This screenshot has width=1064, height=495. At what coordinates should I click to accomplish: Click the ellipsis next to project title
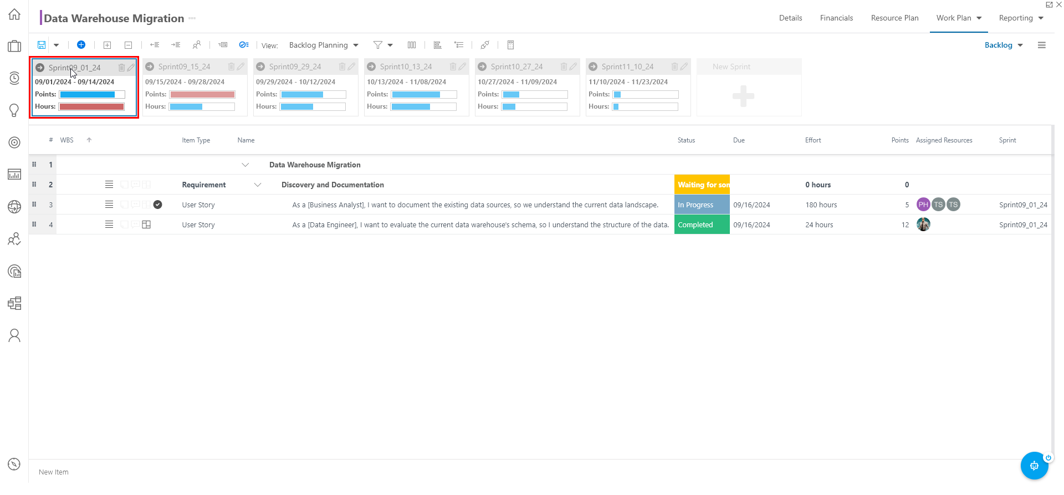[x=192, y=18]
